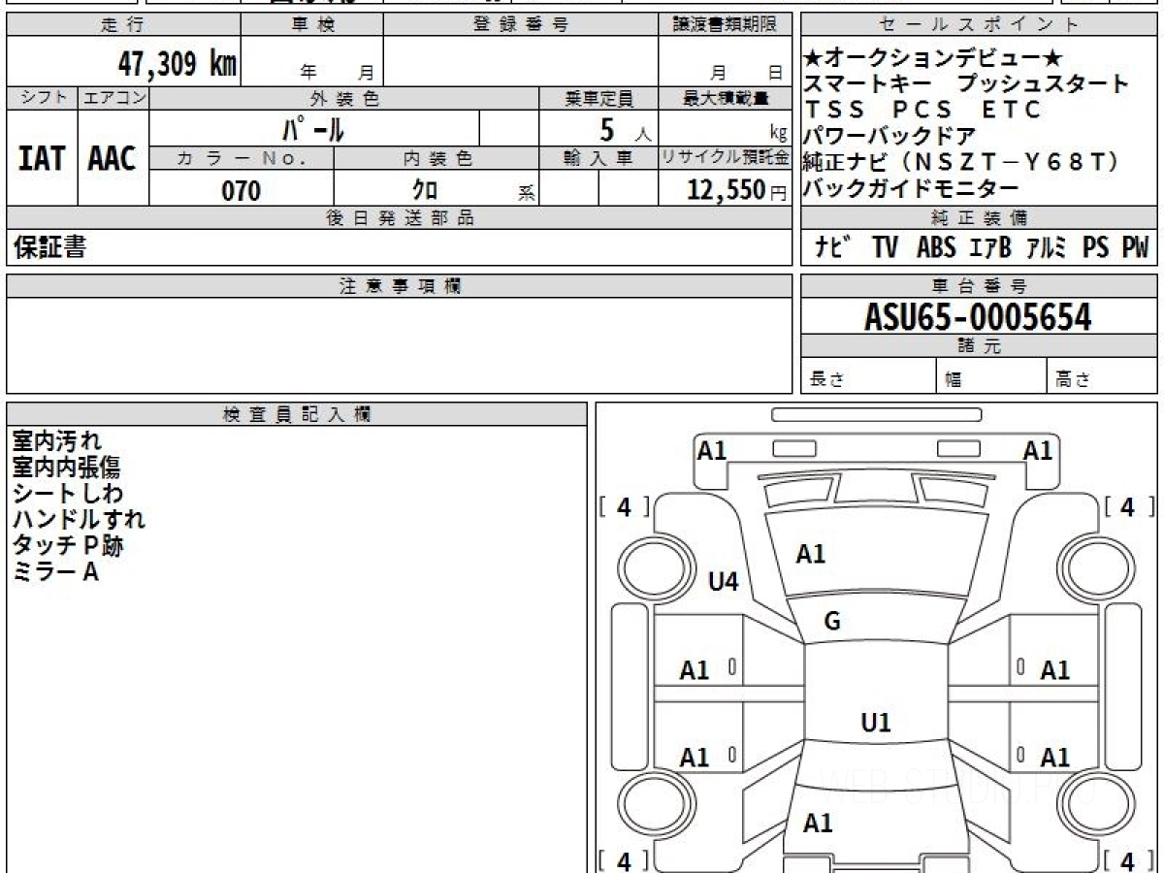Select the リサイクル預託金 header
This screenshot has width=1164, height=873.
(725, 158)
